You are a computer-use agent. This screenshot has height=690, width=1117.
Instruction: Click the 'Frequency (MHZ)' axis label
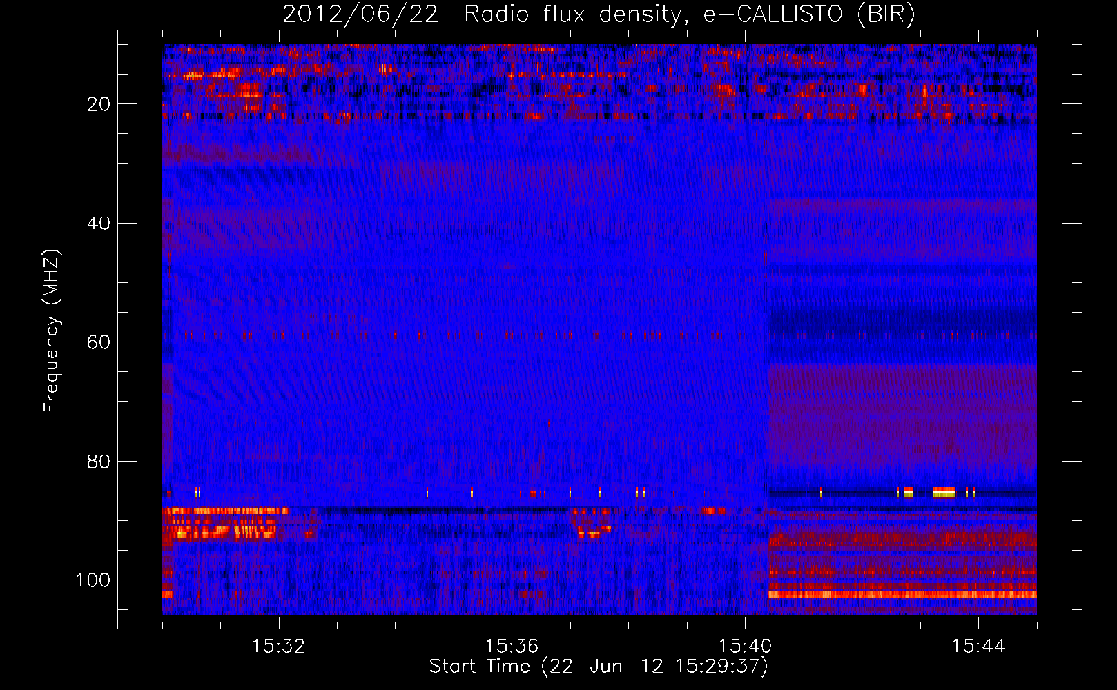point(52,331)
